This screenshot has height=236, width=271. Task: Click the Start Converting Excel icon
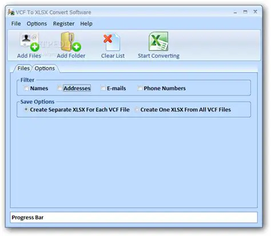[158, 41]
